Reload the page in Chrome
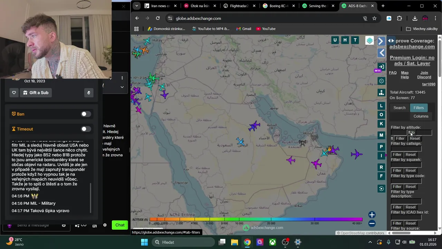The image size is (442, 249). tap(158, 18)
